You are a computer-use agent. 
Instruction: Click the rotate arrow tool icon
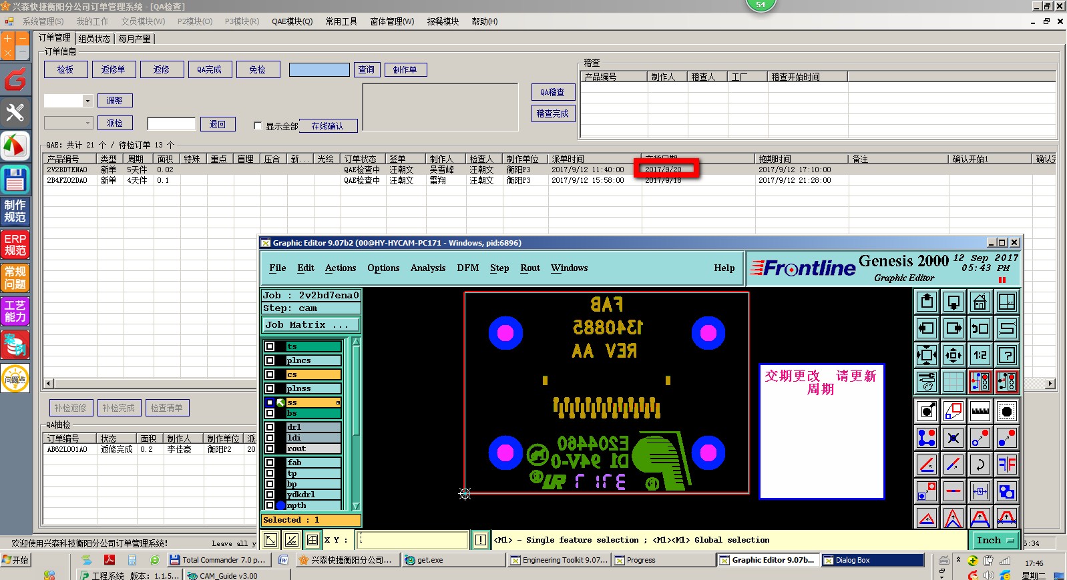coord(980,464)
